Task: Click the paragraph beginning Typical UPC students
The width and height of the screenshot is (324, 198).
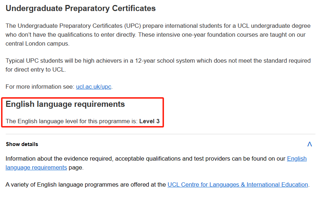Action: (158, 65)
